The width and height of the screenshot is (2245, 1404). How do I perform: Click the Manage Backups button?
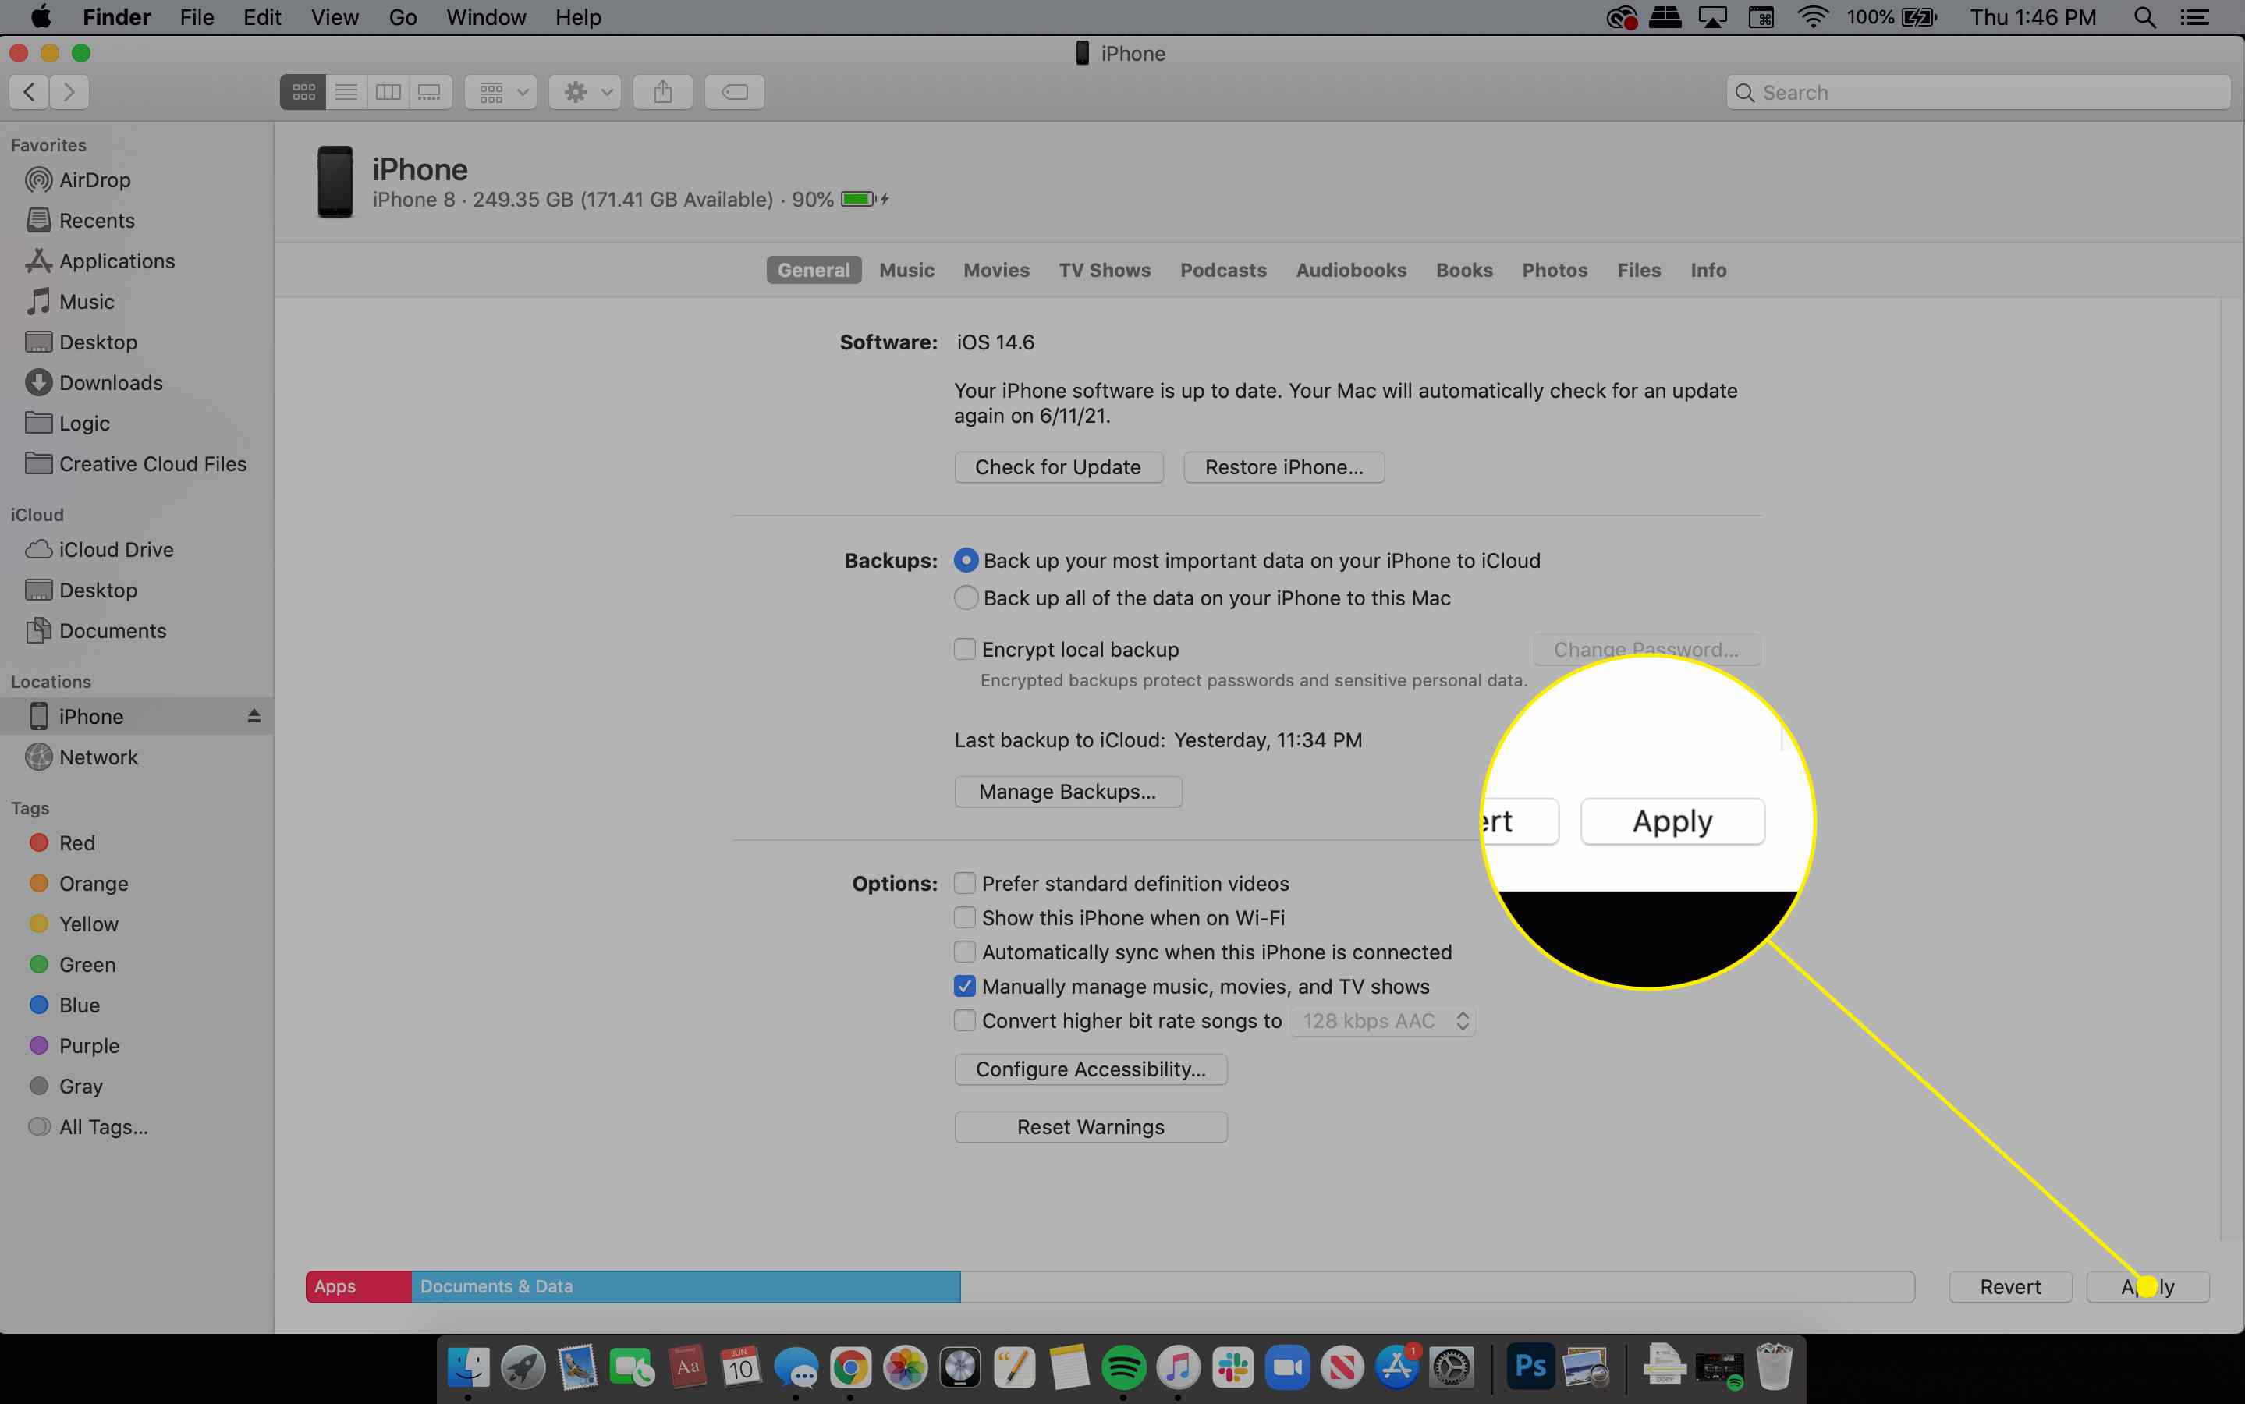point(1068,791)
